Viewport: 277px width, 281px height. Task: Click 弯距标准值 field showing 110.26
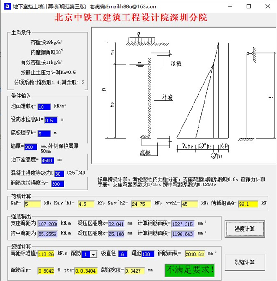click(46, 254)
